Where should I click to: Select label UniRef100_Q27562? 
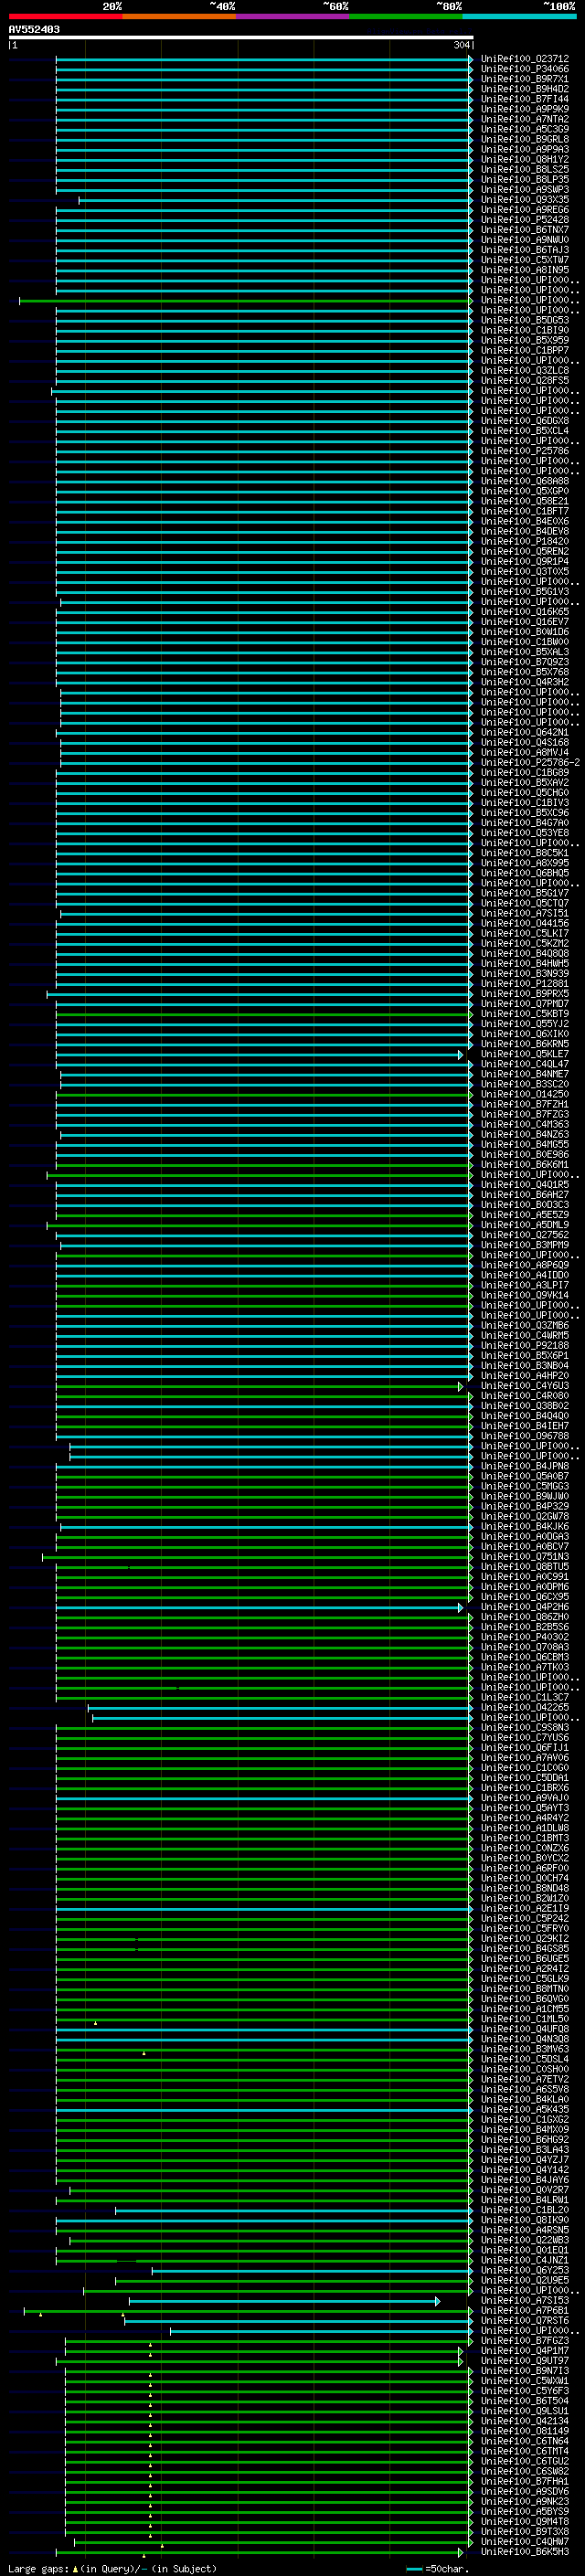525,1235
